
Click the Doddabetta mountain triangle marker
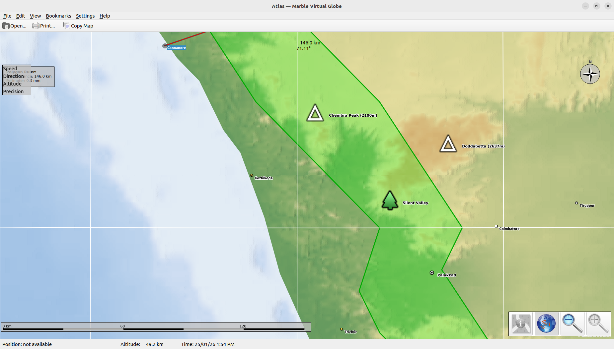pos(448,144)
